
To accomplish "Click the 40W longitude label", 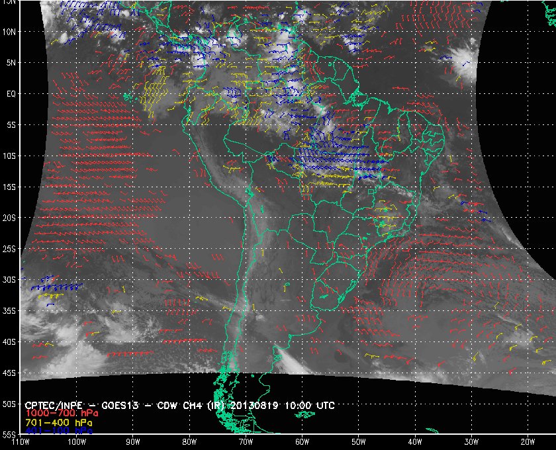I will (415, 442).
